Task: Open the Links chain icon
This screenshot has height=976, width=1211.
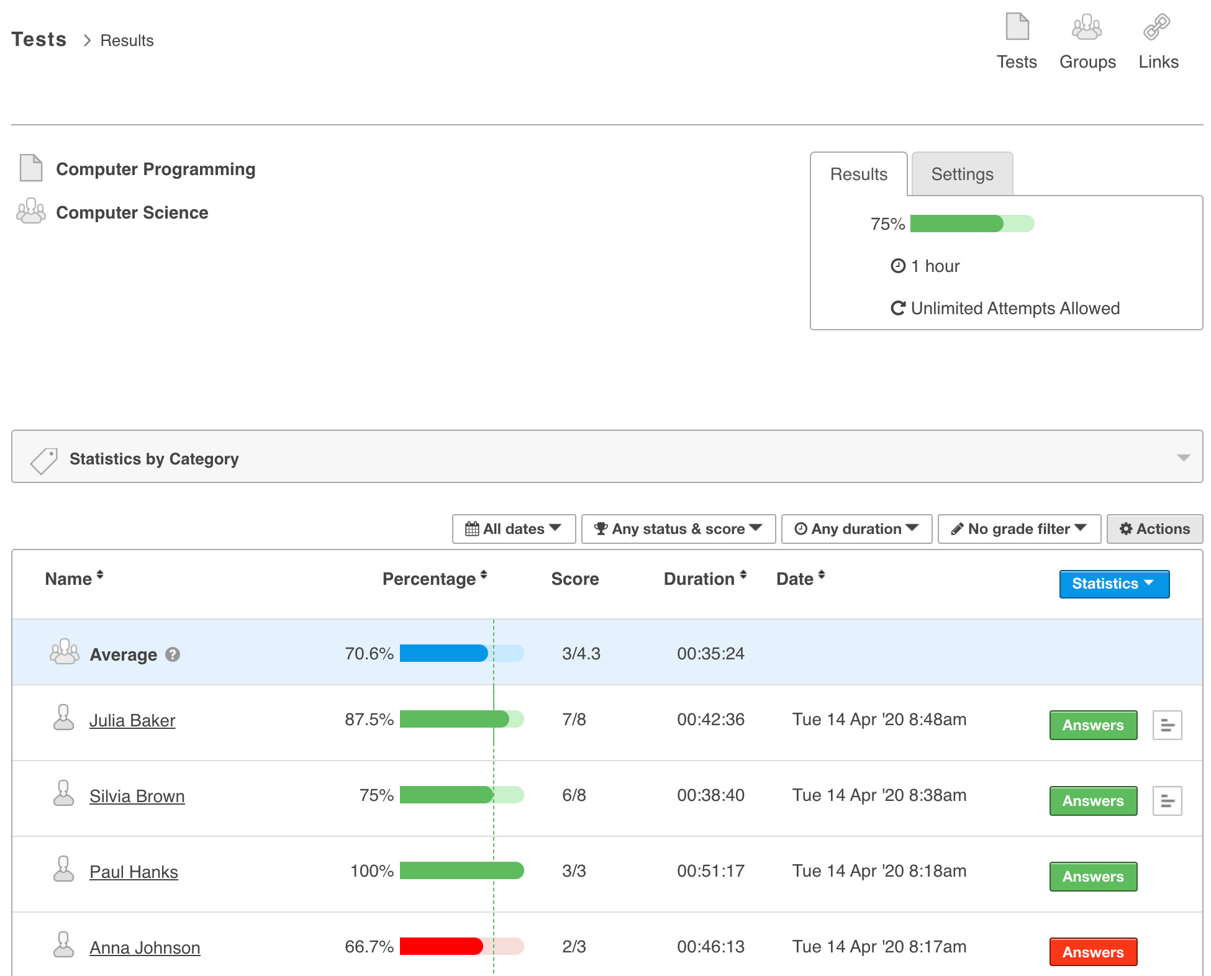Action: point(1157,28)
